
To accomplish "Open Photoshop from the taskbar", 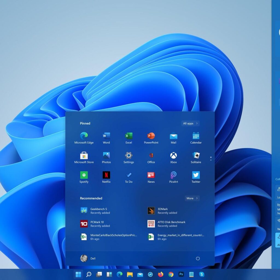I will 181,274.
